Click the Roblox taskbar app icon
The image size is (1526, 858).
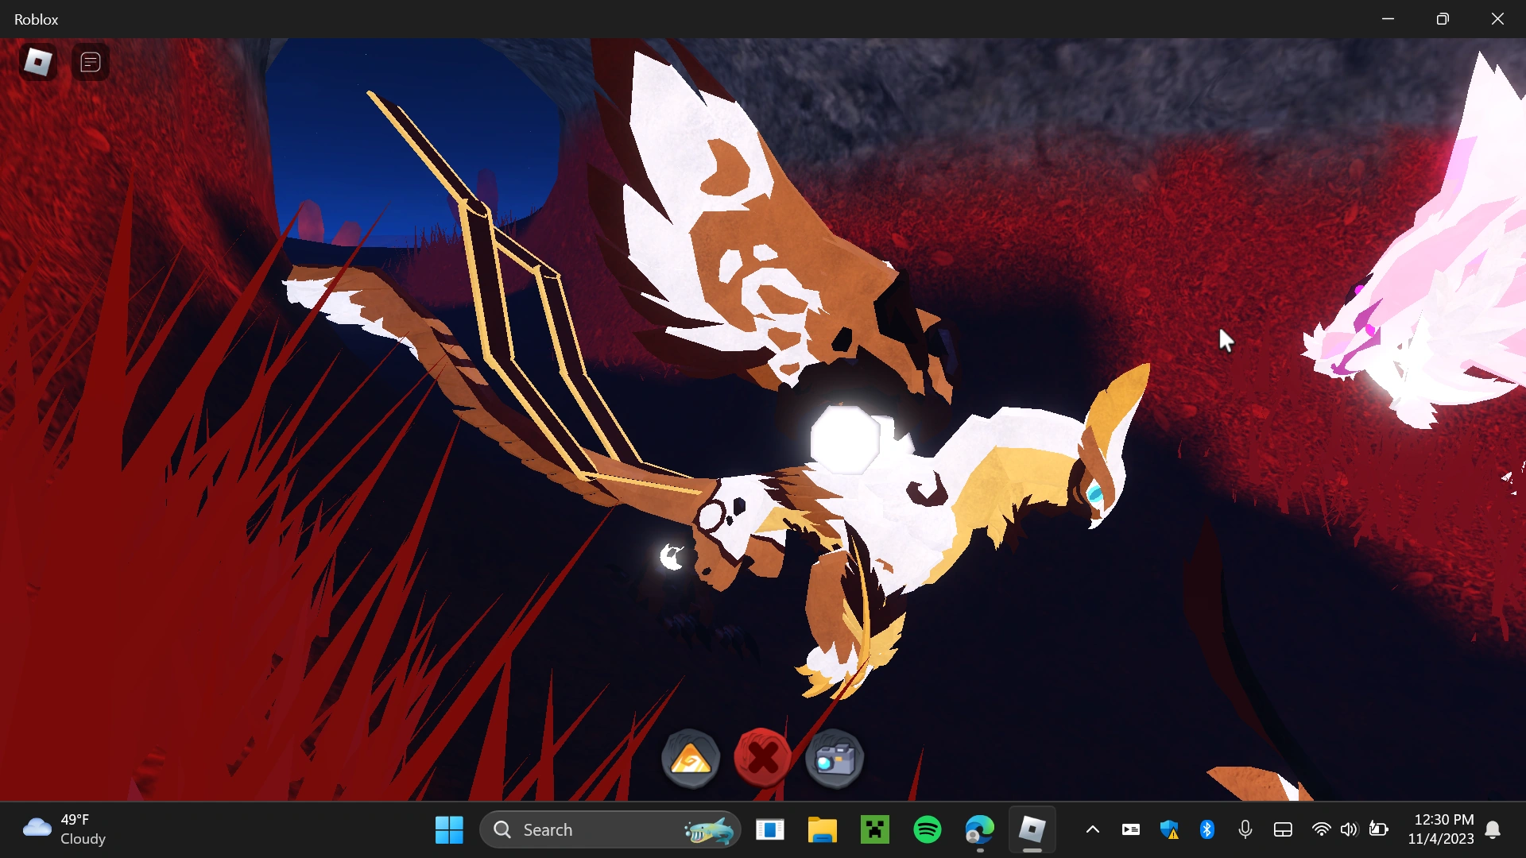(1032, 829)
